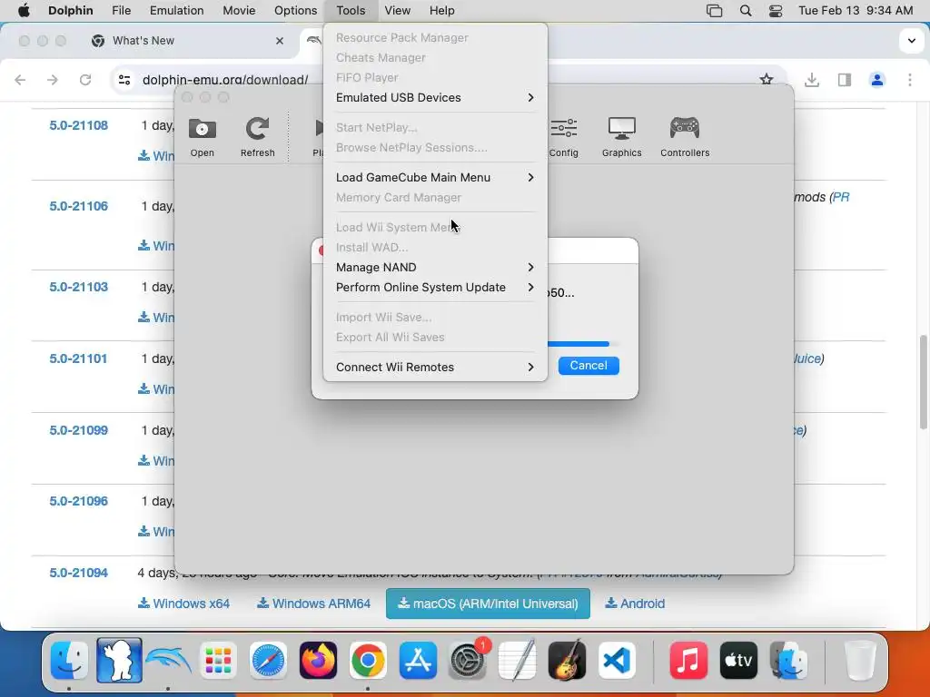Viewport: 930px width, 697px height.
Task: Cancel the update progress dialog
Action: click(x=589, y=365)
